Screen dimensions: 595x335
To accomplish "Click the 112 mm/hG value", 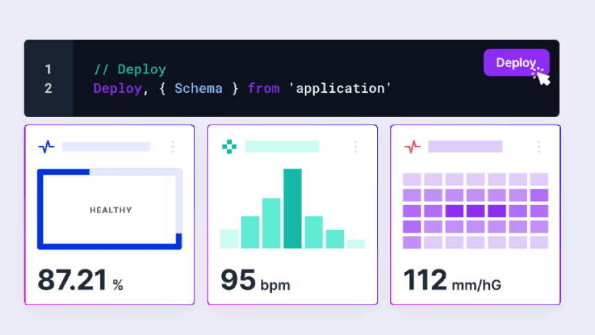I will (452, 280).
